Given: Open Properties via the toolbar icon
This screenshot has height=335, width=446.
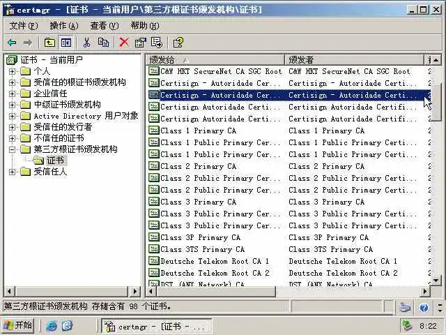Looking at the screenshot, I should click(140, 43).
